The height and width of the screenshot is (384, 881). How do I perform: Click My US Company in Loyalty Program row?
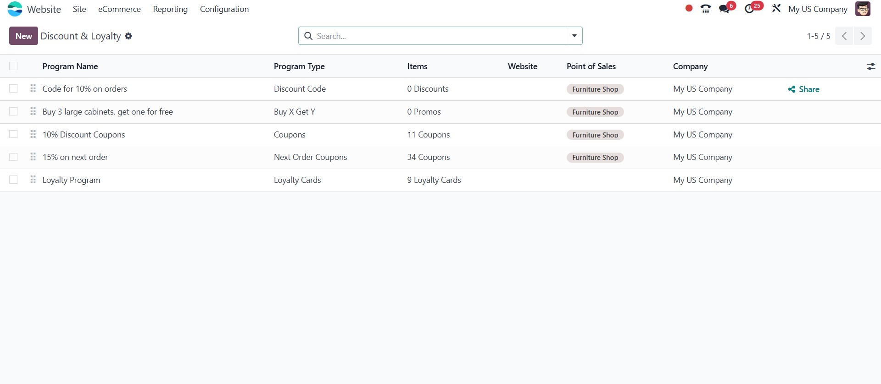pyautogui.click(x=703, y=180)
